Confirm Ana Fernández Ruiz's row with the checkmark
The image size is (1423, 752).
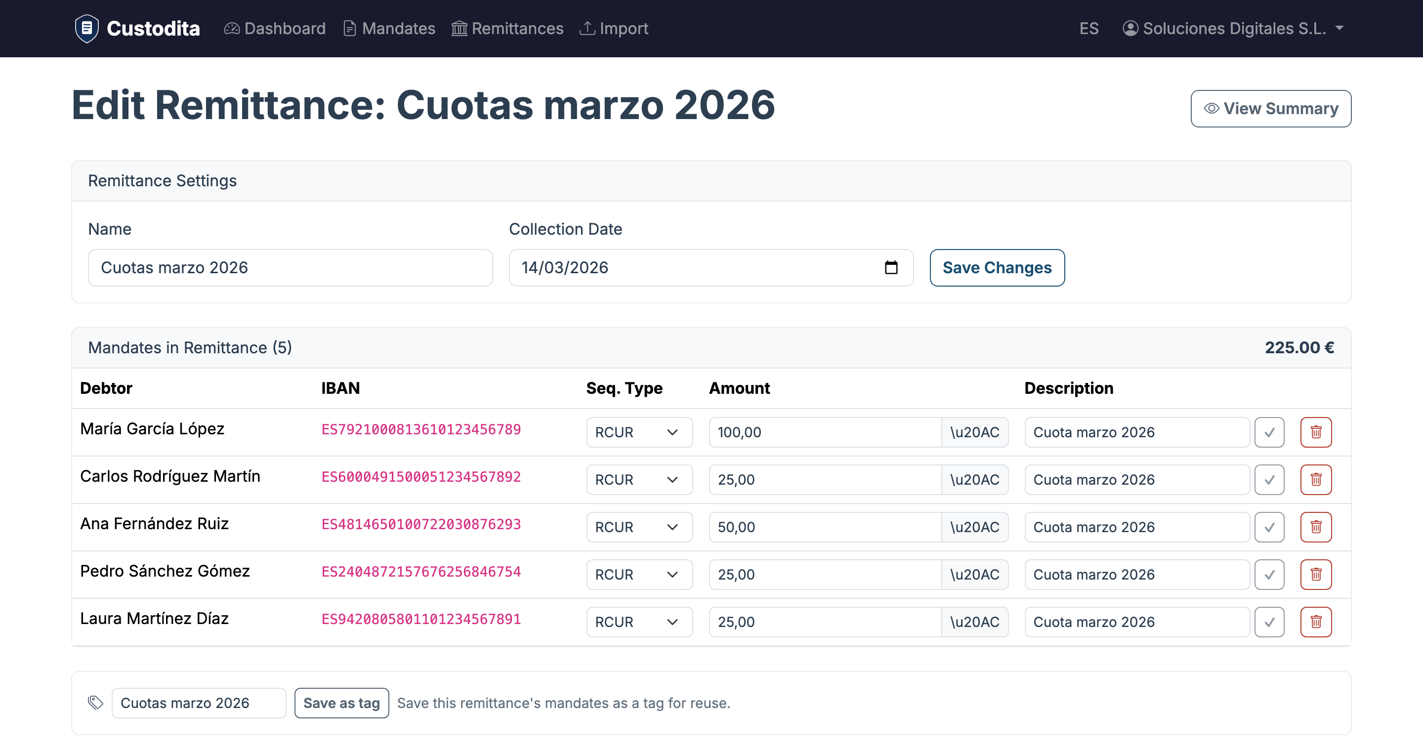coord(1269,527)
